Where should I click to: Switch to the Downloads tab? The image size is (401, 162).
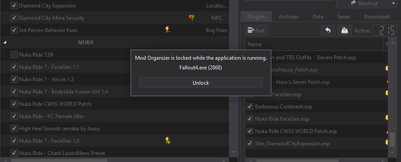coord(377,17)
